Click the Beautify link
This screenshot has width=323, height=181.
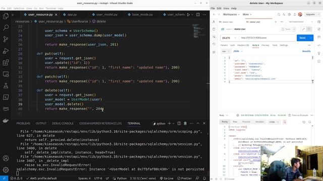[x=306, y=51]
